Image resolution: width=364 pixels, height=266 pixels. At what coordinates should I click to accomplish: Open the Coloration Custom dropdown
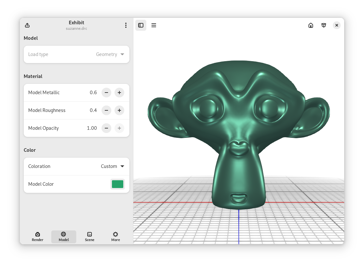(76, 166)
